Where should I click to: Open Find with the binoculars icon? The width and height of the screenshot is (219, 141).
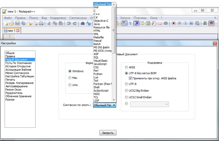83,23
